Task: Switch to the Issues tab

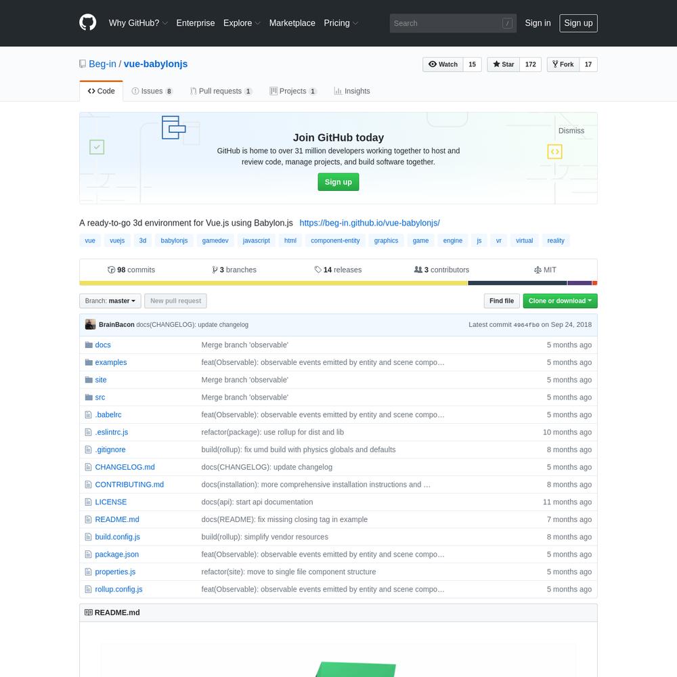Action: coord(152,91)
